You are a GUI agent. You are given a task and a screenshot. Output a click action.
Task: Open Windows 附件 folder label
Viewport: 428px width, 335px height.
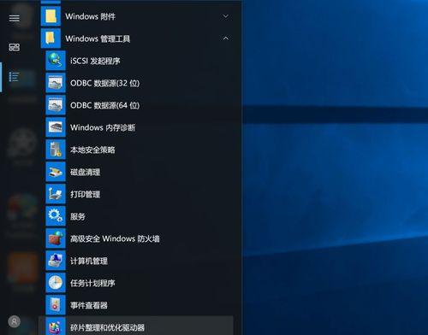click(90, 16)
